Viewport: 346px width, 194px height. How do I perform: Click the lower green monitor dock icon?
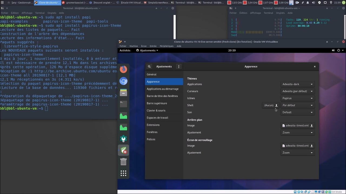coord(124,127)
